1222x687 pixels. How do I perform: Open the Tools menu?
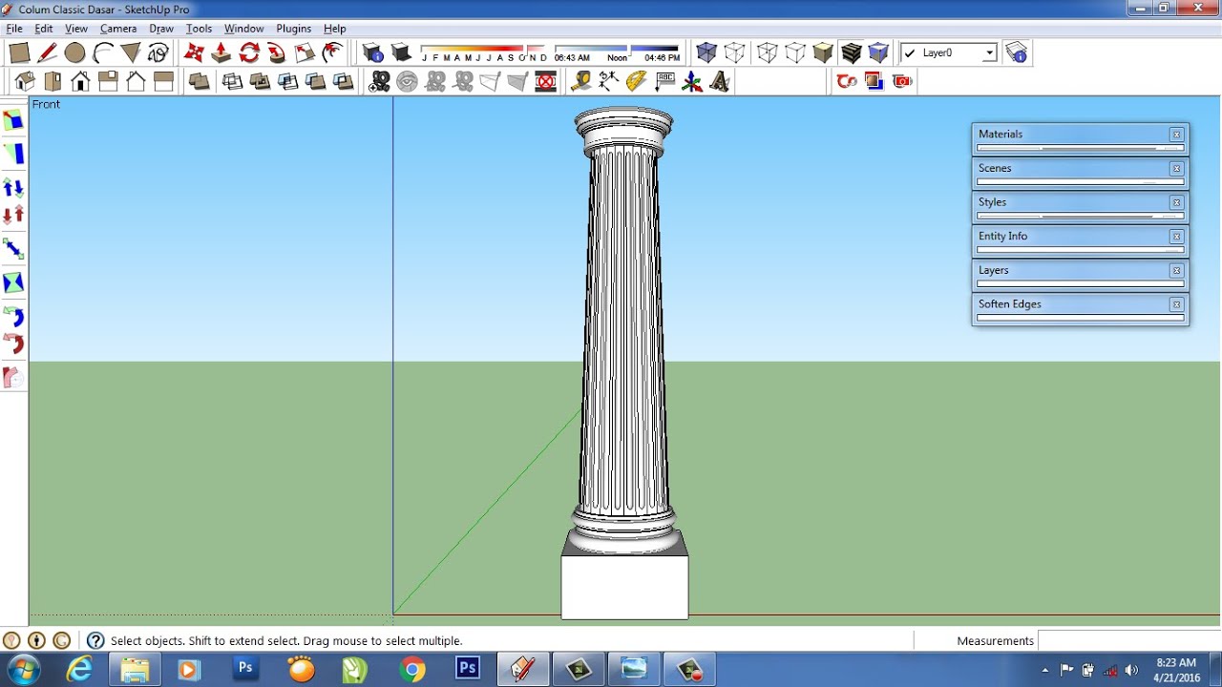click(x=199, y=29)
